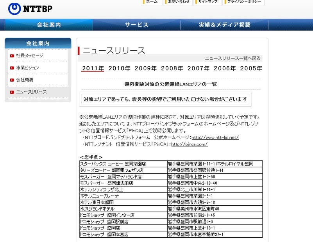Click heading 無料開放対象の公衆無線LANエリアの一覧

tap(171, 84)
